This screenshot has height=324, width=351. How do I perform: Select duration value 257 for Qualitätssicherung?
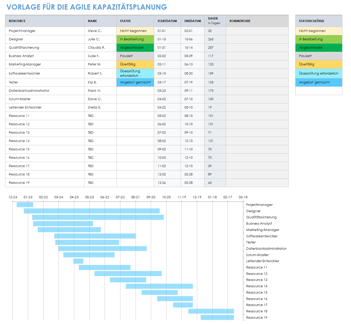(215, 48)
